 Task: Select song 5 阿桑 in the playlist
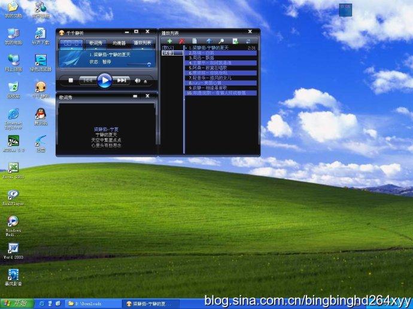tap(221, 68)
